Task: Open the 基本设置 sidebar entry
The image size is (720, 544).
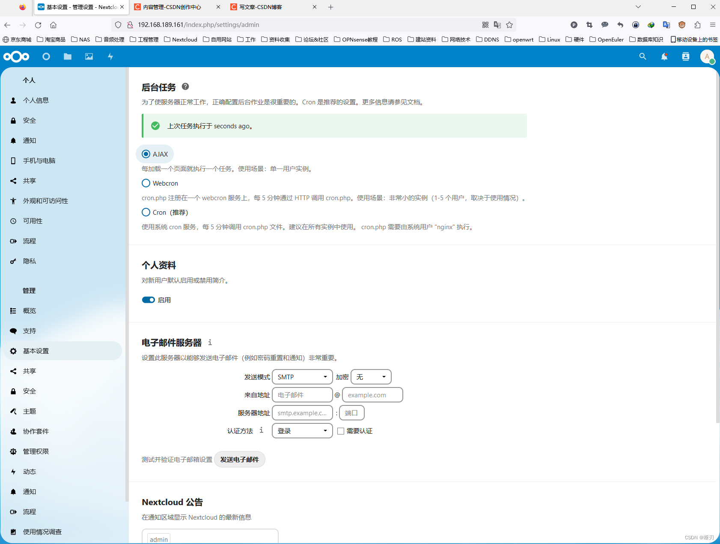Action: pos(36,351)
